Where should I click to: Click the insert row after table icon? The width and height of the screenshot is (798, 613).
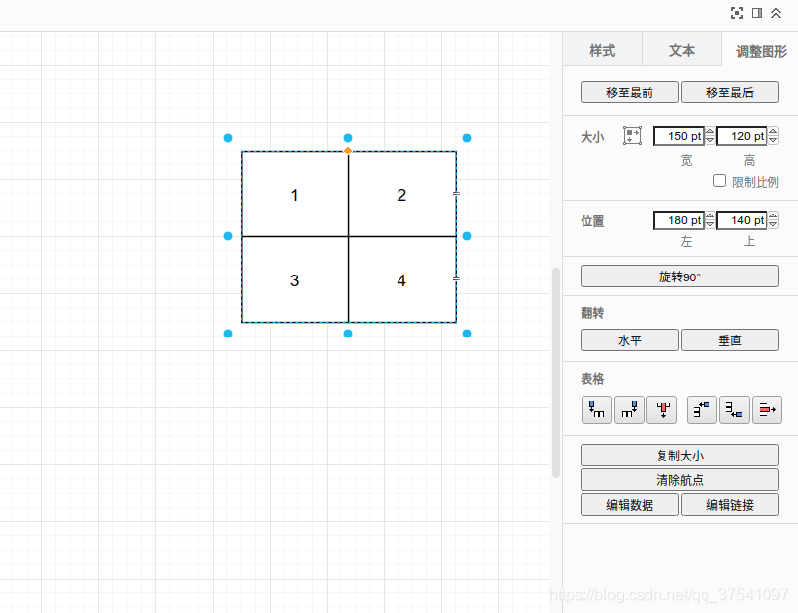734,410
